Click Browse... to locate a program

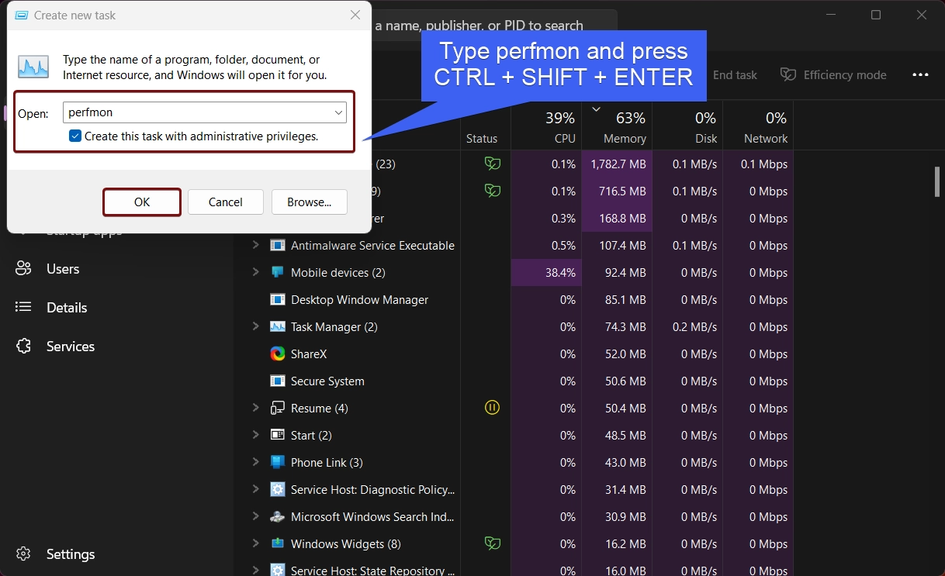pos(310,202)
